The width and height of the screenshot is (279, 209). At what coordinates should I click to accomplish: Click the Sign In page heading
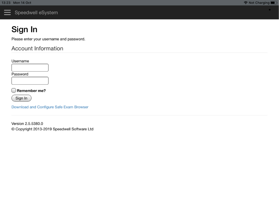point(24,30)
